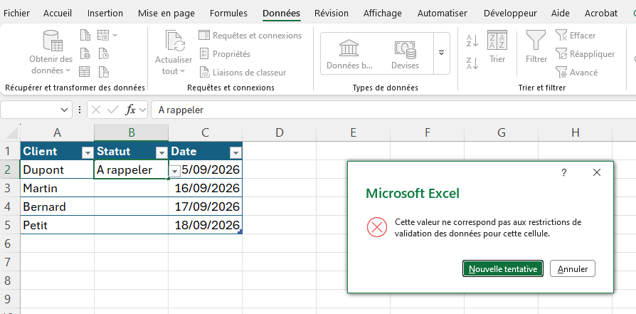636x314 pixels.
Task: Open Requêtes et connexions pane
Action: pyautogui.click(x=250, y=36)
